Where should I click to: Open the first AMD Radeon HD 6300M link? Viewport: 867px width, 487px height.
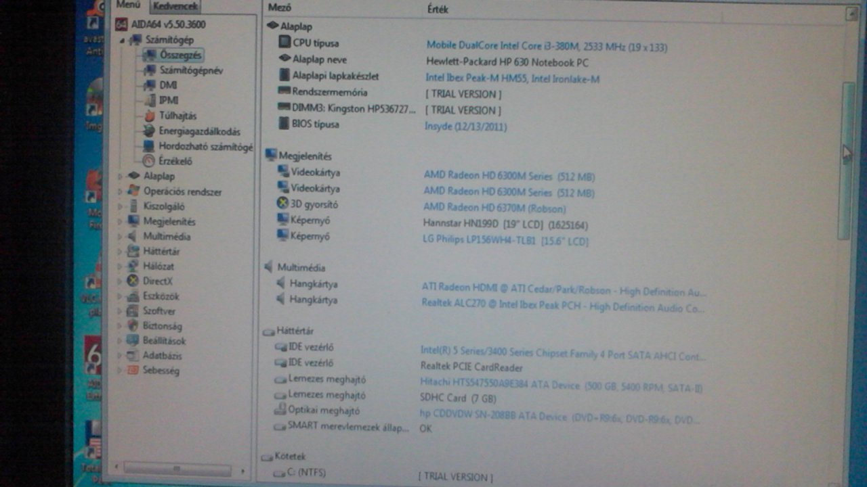click(x=509, y=176)
